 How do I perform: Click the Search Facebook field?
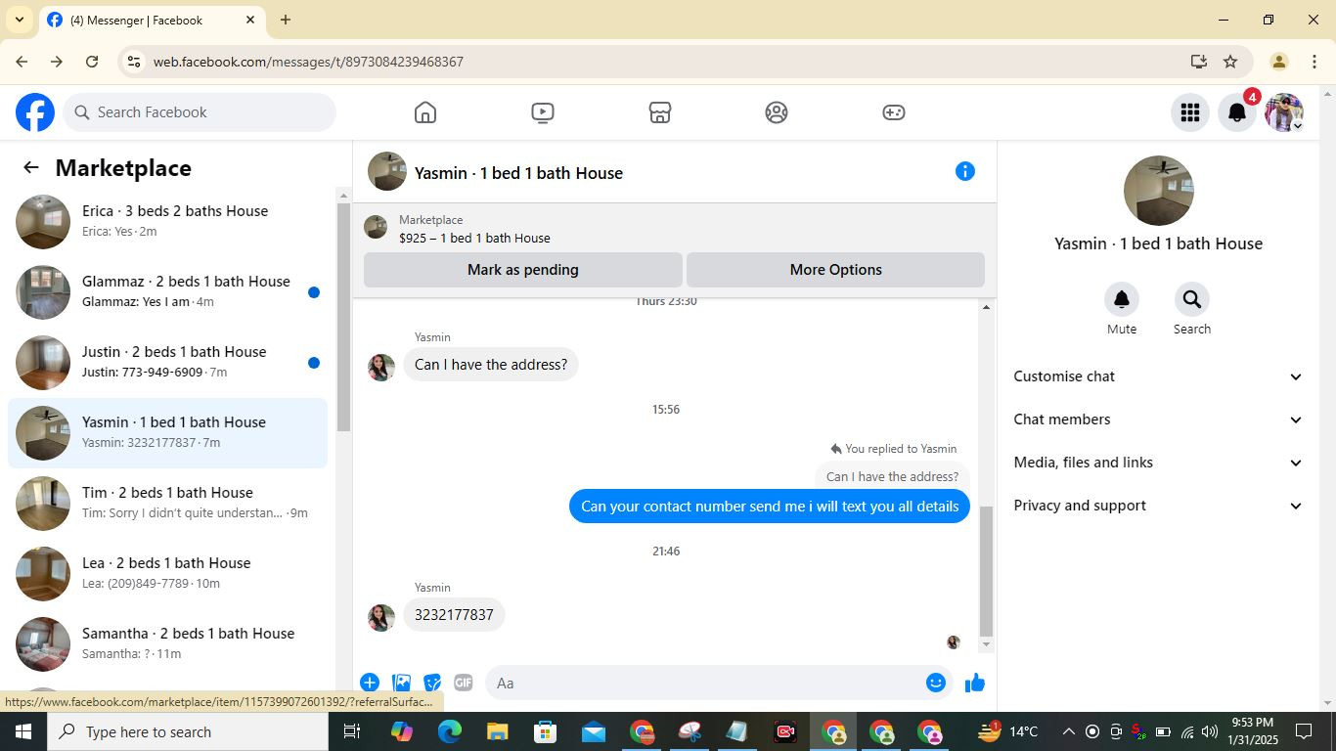click(200, 112)
